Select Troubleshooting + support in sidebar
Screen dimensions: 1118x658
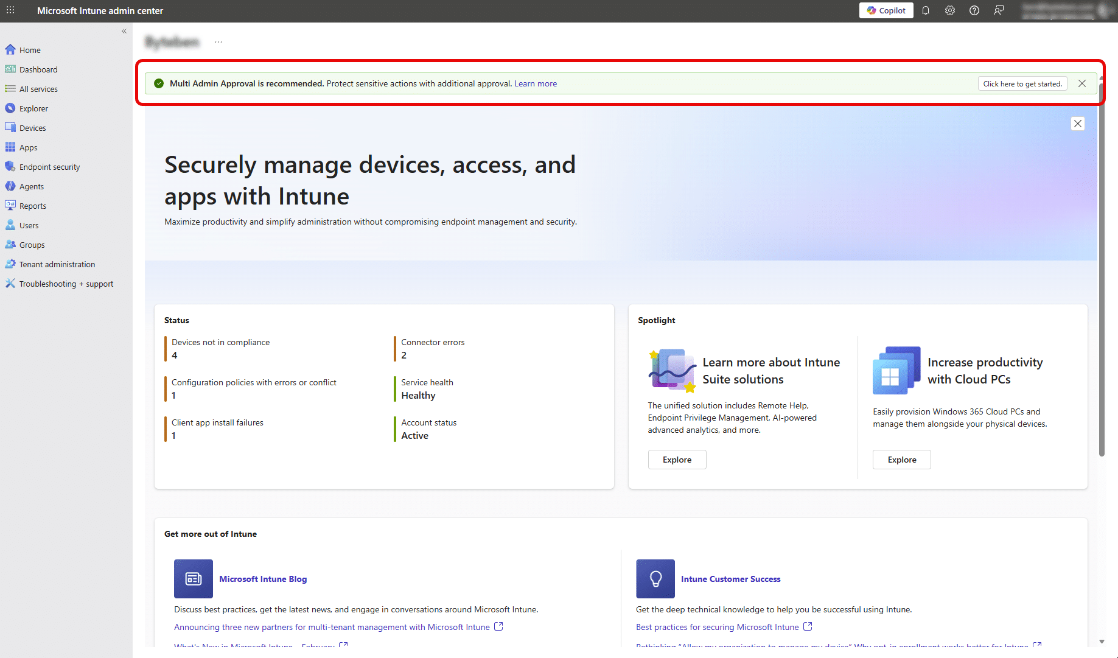coord(66,284)
